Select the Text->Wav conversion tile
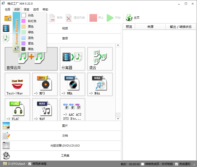 pyautogui.click(x=18, y=84)
